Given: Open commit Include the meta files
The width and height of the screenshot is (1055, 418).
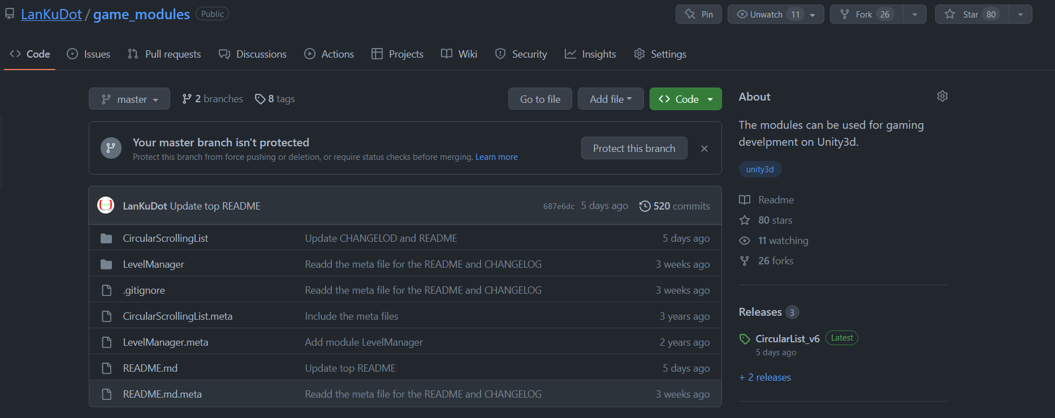Looking at the screenshot, I should click(x=352, y=316).
